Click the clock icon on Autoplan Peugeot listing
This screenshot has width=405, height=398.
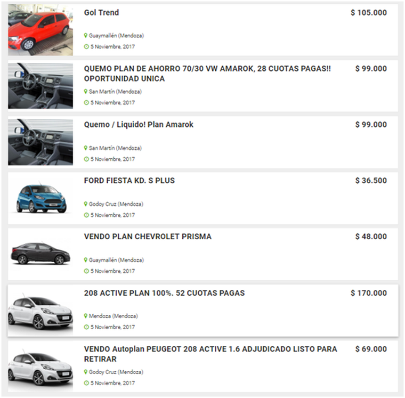[x=86, y=383]
